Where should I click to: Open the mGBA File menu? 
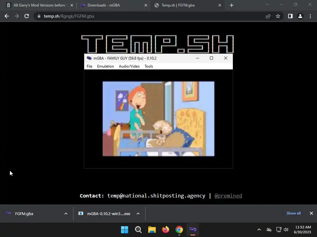click(x=89, y=66)
